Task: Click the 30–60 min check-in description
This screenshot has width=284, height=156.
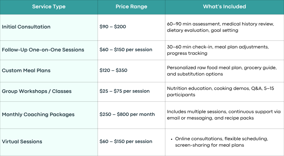Action: tap(218, 50)
